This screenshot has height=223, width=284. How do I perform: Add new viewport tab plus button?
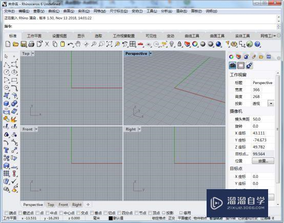(88, 205)
